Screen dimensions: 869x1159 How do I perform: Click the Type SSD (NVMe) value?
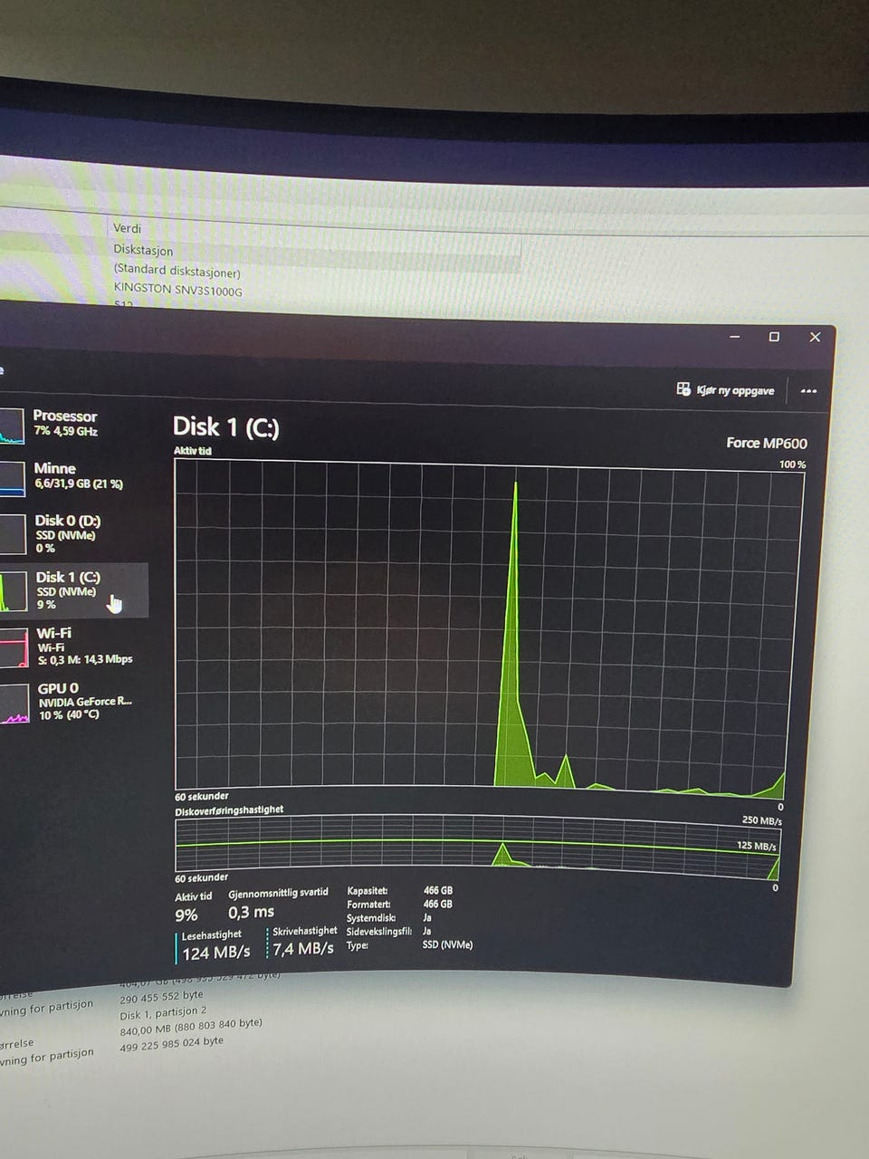tap(447, 944)
